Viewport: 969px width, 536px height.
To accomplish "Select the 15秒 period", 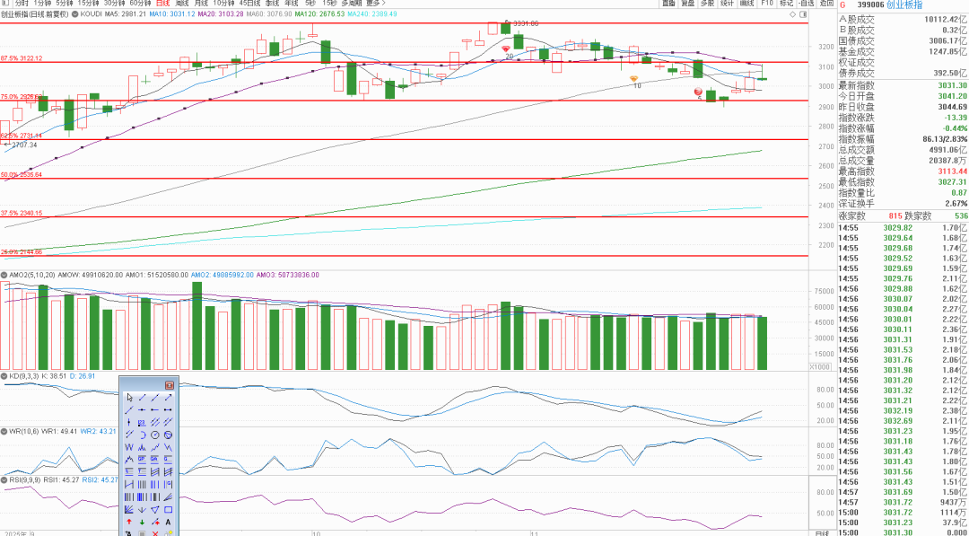I will coord(328,3).
